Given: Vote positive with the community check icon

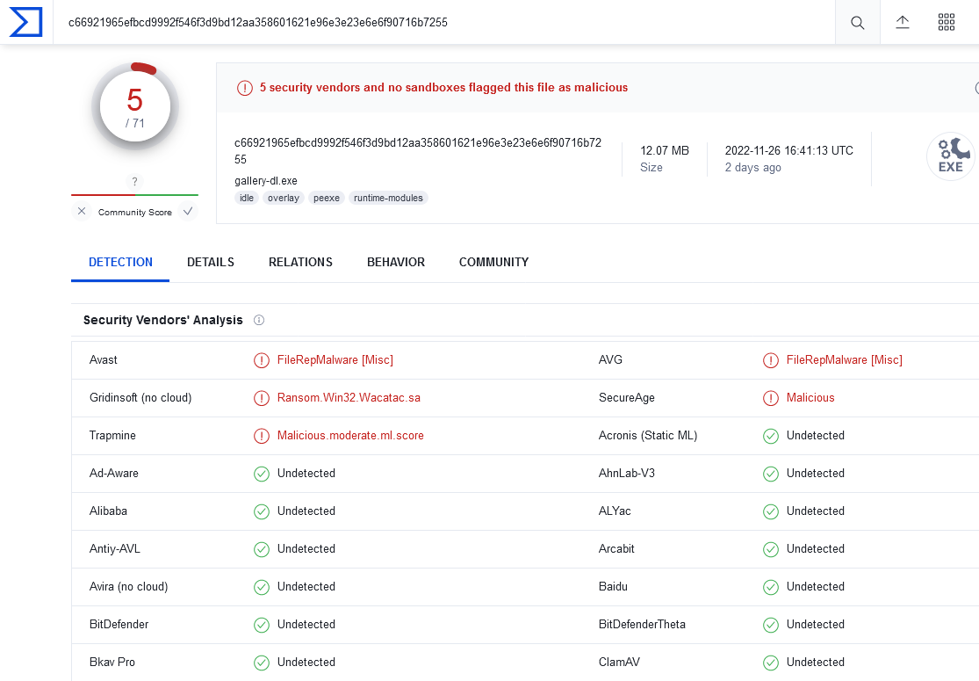Looking at the screenshot, I should click(x=187, y=211).
